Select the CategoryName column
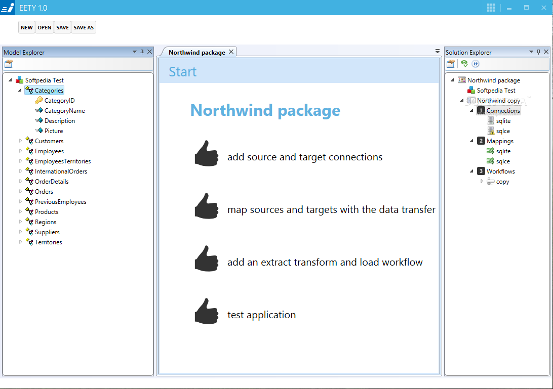Image resolution: width=553 pixels, height=389 pixels. 64,111
